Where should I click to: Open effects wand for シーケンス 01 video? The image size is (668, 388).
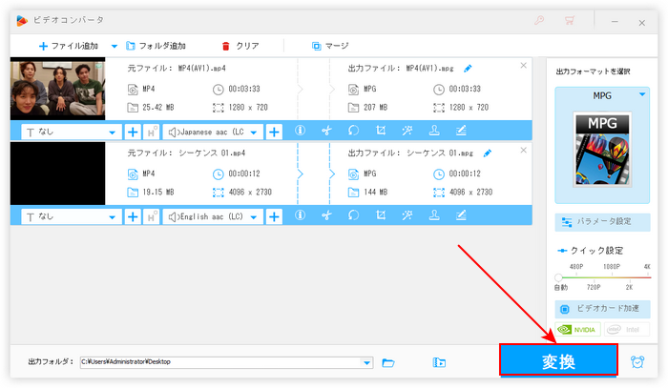pyautogui.click(x=407, y=216)
